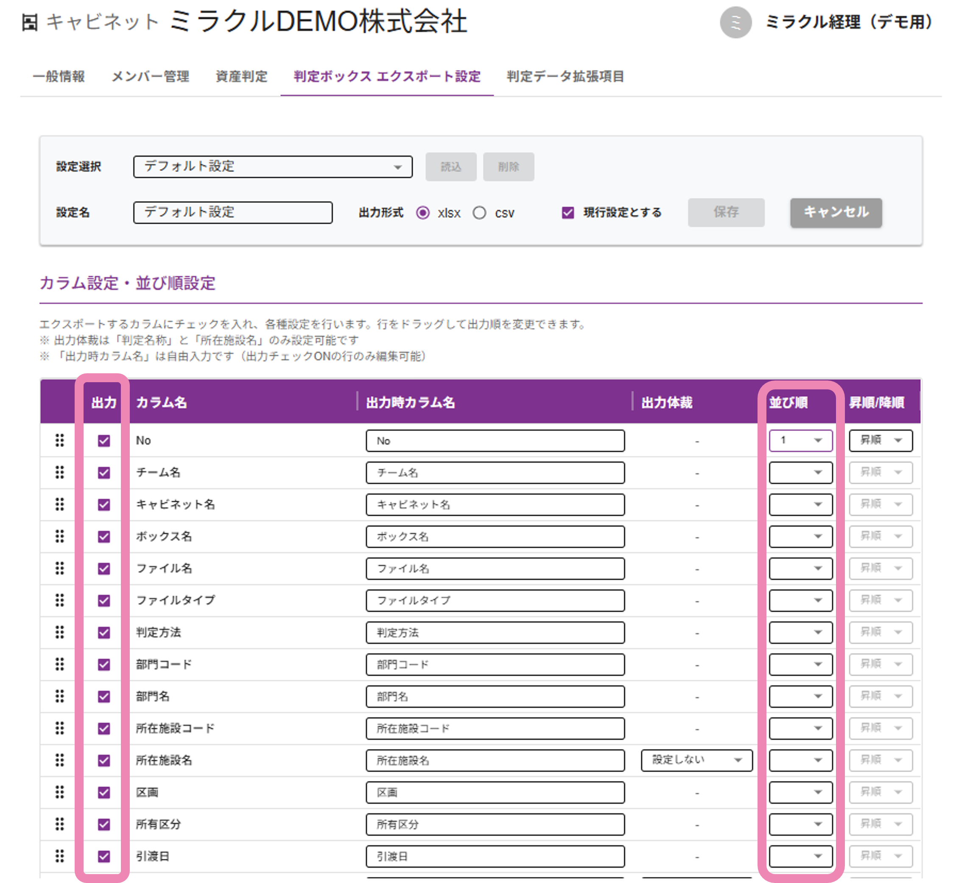The height and width of the screenshot is (883, 959).
Task: Click the cabinet icon beside キャビネット
Action: [x=30, y=22]
